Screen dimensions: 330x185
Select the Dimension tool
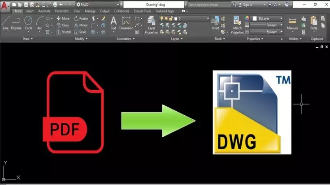click(x=126, y=23)
